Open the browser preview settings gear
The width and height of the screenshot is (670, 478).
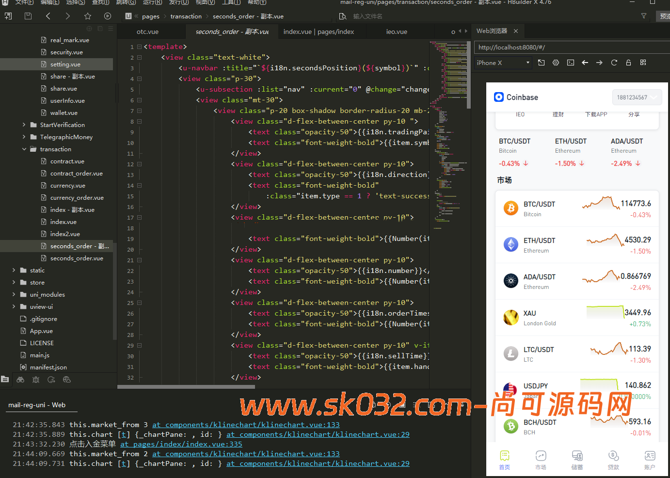click(x=556, y=63)
